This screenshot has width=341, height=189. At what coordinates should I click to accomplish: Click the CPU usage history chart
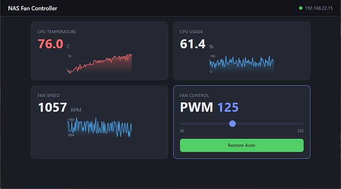(242, 64)
